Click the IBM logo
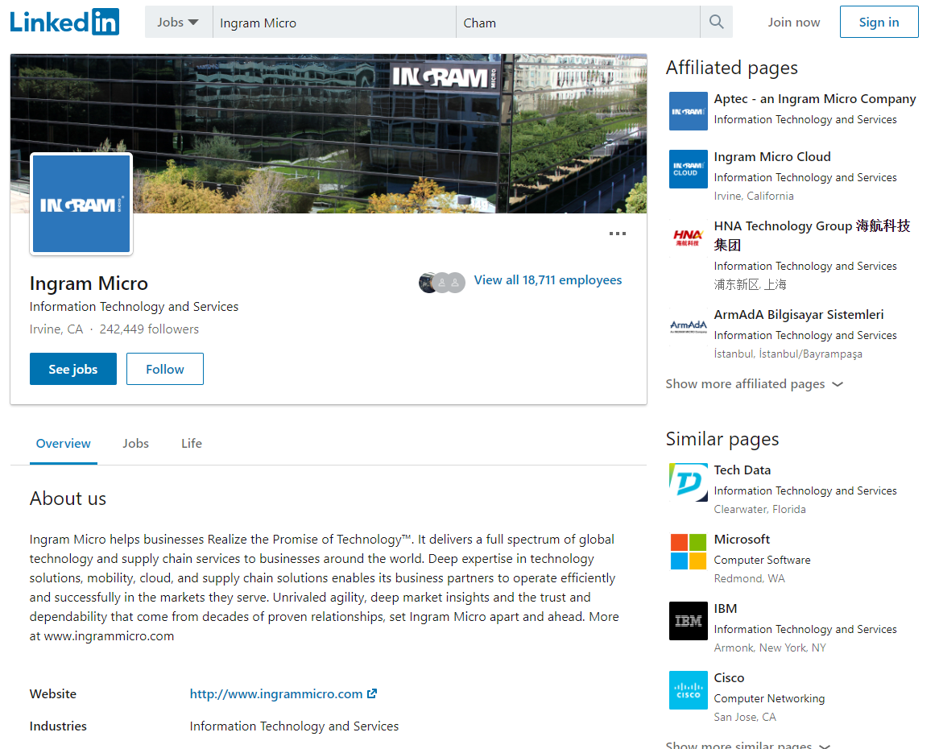 click(688, 621)
